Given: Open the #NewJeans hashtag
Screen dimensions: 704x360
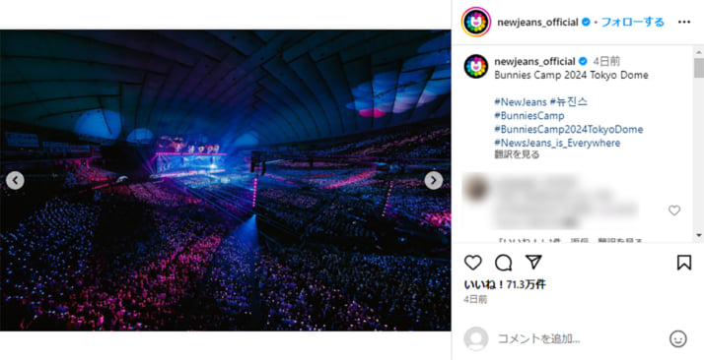Looking at the screenshot, I should tap(521, 102).
